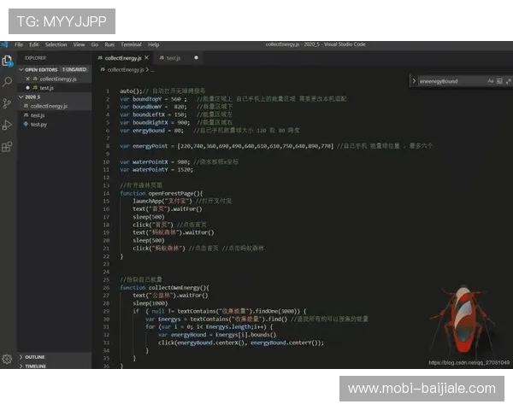Collapse the 2020_5 folder section
The width and height of the screenshot is (513, 410).
point(22,97)
